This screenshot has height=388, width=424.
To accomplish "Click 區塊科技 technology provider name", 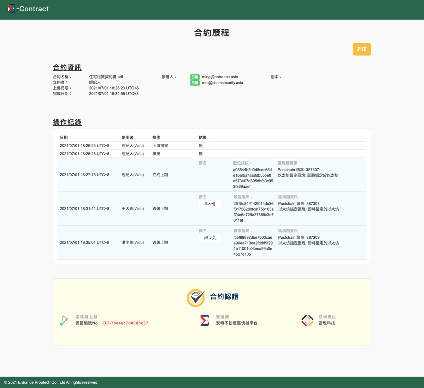I will 327,323.
